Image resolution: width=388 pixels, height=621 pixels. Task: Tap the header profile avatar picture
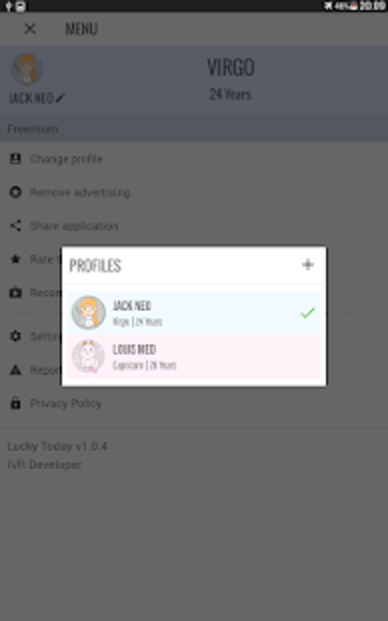point(26,69)
